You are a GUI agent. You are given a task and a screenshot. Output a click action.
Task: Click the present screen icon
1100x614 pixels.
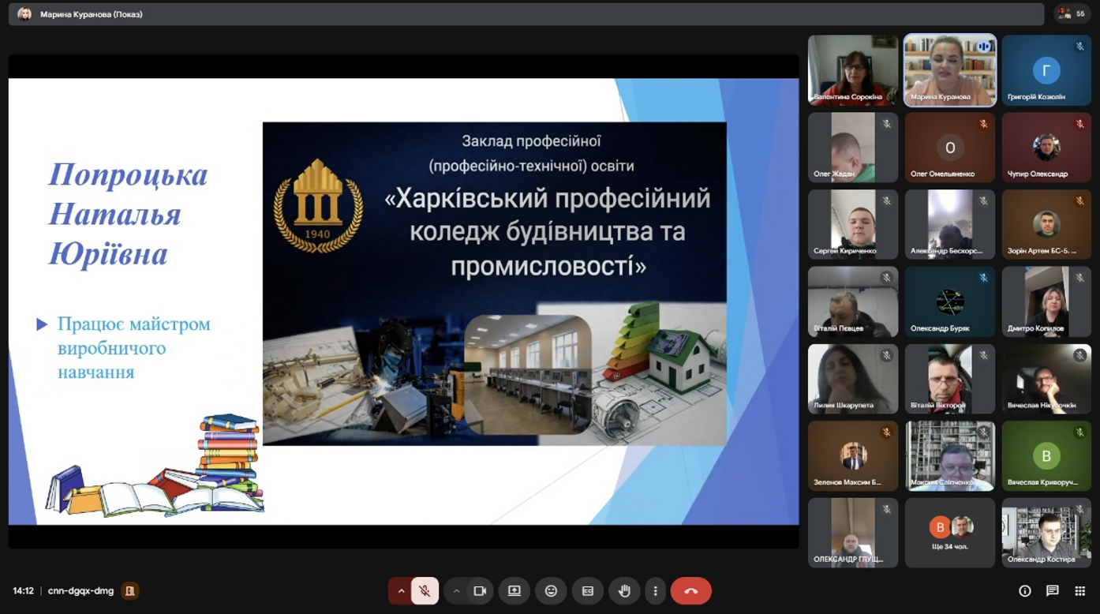(x=514, y=591)
